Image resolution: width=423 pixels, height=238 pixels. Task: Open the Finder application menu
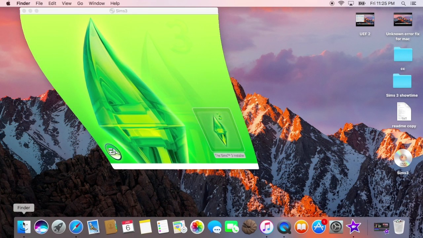click(x=23, y=3)
